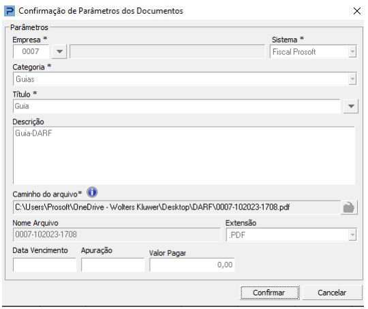Close the Confirmação de Parâmetros dialog
The height and width of the screenshot is (309, 368).
[x=357, y=11]
